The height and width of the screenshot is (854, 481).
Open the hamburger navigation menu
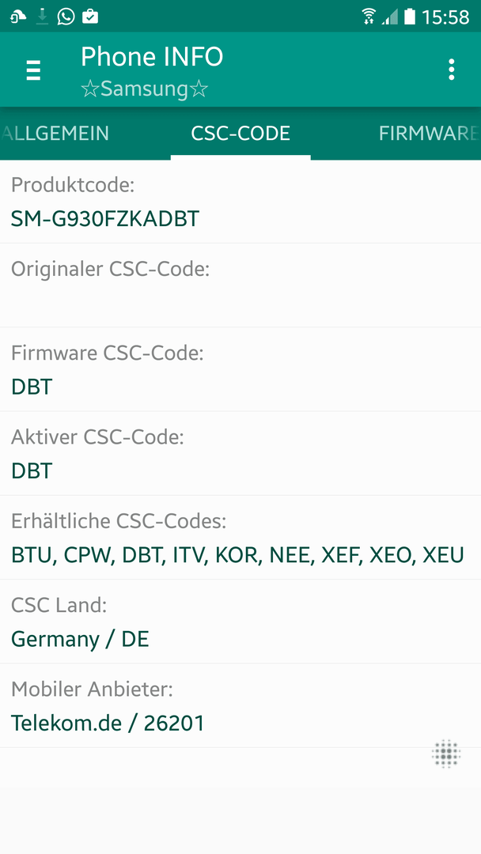pyautogui.click(x=33, y=70)
